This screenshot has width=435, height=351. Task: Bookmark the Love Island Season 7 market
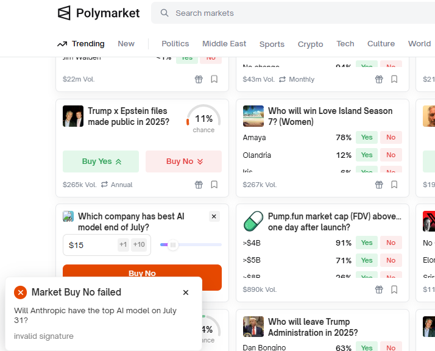(x=394, y=185)
